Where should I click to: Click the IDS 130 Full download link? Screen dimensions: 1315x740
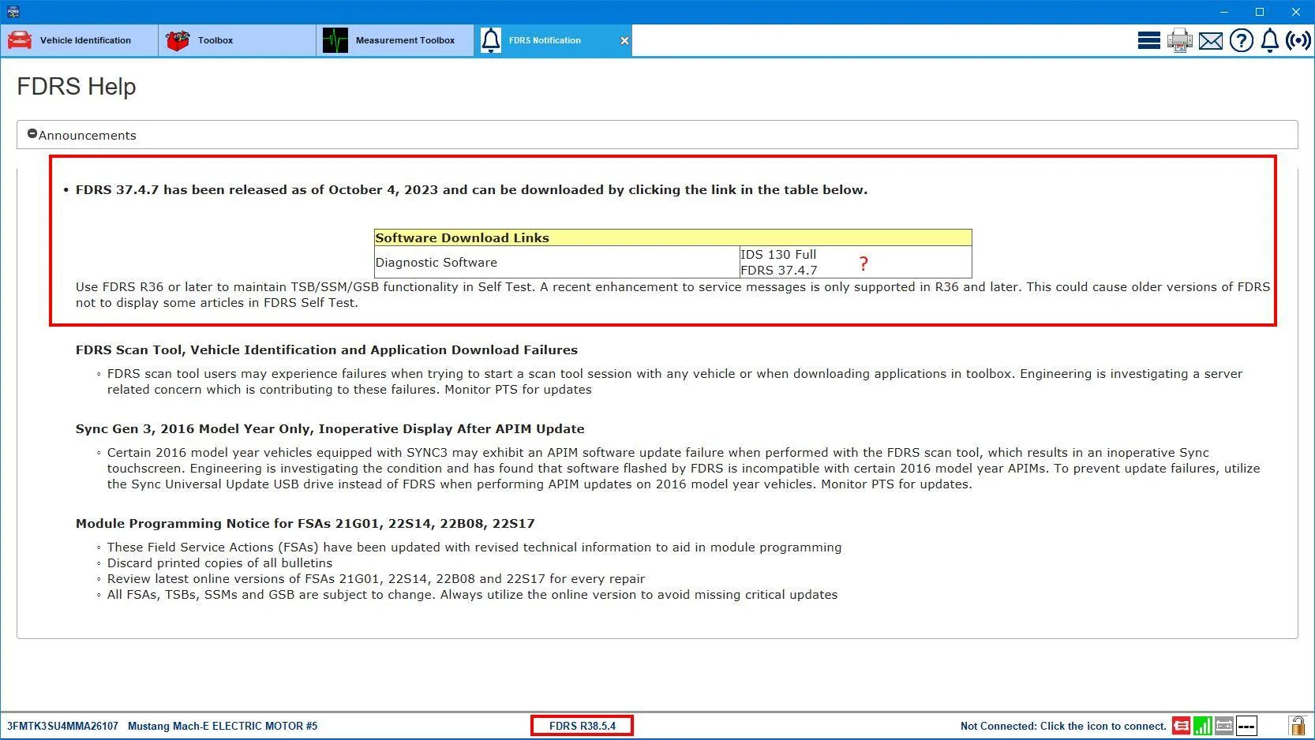pos(778,254)
